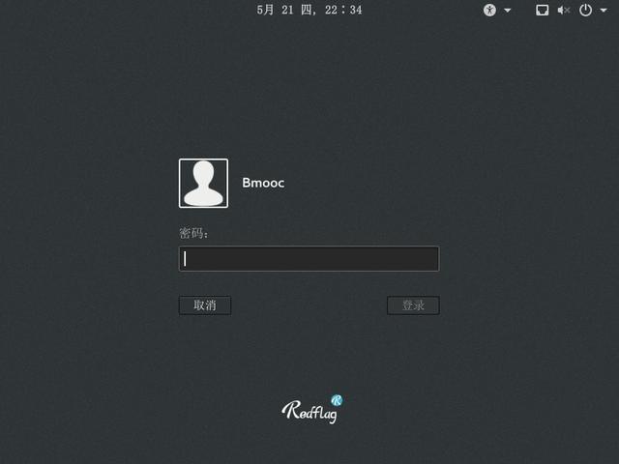This screenshot has width=619, height=464.
Task: Select the Bmooc username text
Action: click(x=262, y=183)
